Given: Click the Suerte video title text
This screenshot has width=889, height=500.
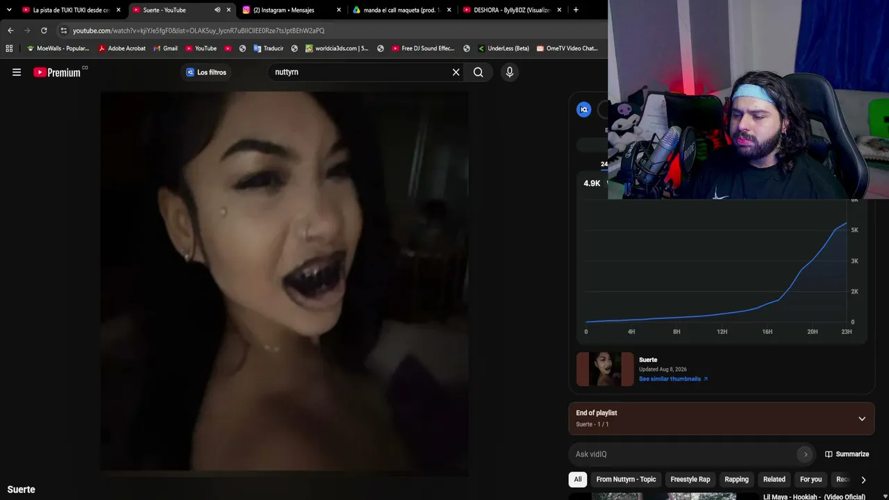Looking at the screenshot, I should pos(21,490).
